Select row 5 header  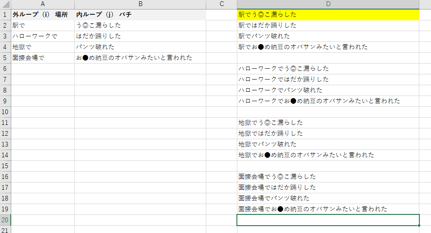[5, 57]
